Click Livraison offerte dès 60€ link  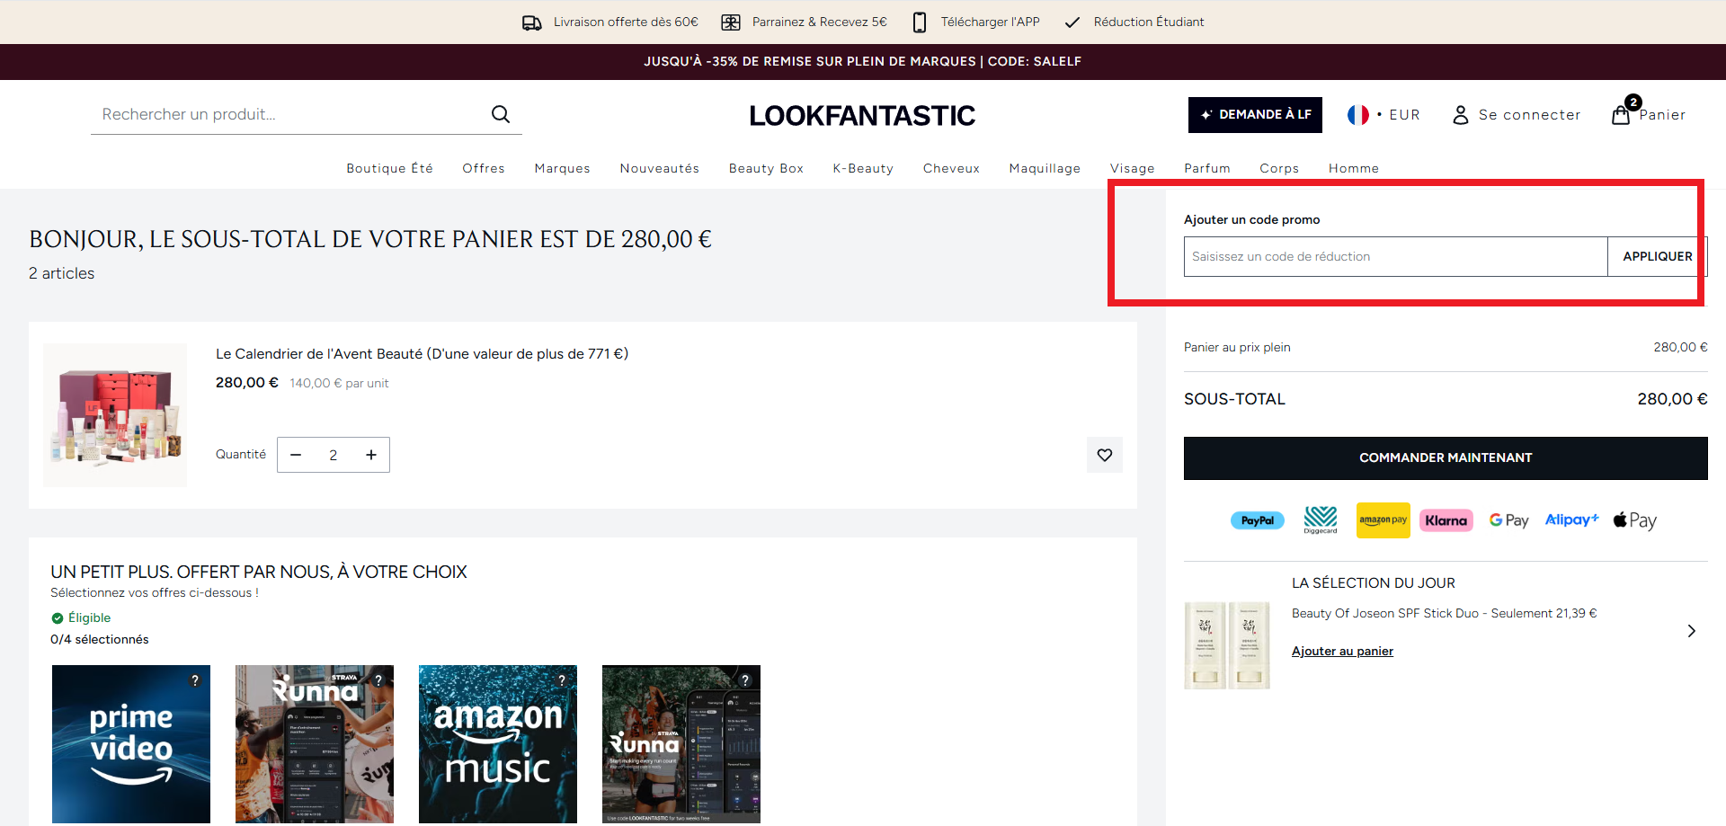coord(626,22)
